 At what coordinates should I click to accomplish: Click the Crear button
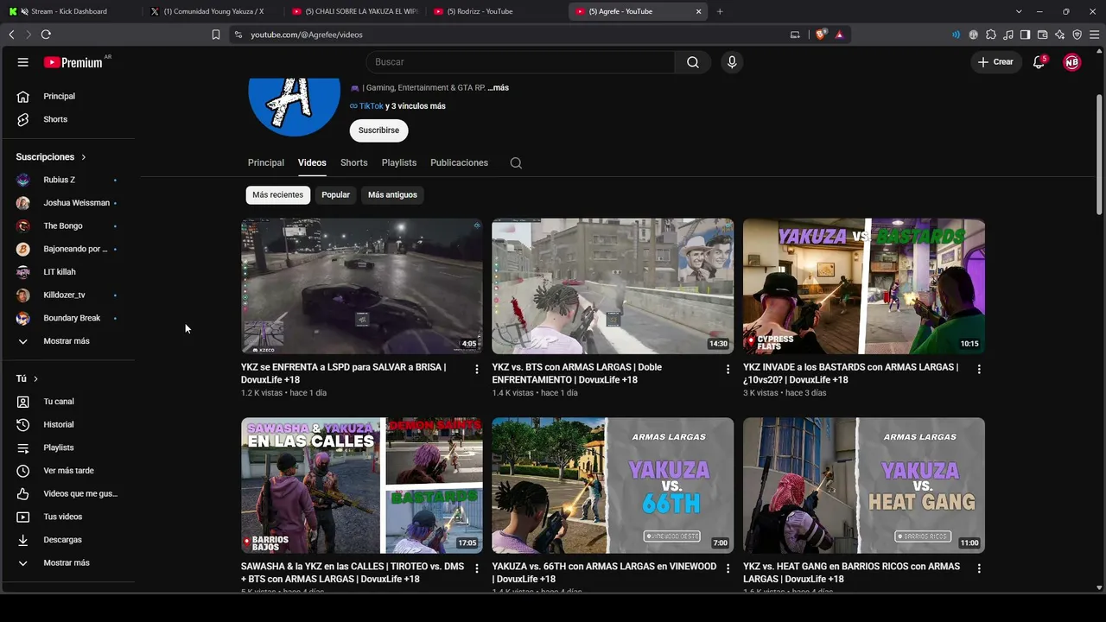995,62
